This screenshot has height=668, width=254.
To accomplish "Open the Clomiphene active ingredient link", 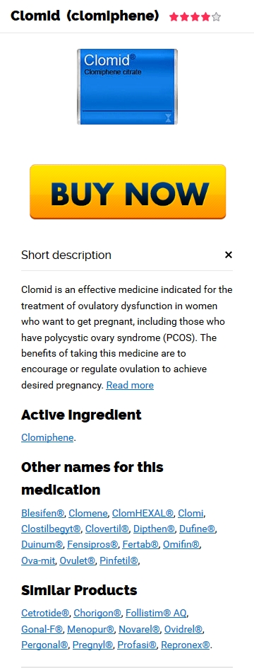I will tap(47, 437).
